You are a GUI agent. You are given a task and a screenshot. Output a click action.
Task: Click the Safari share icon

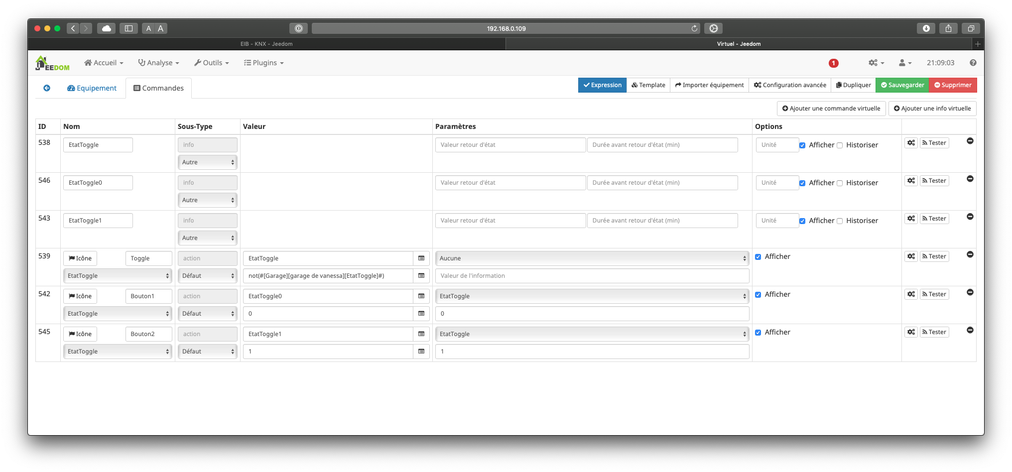coord(948,28)
